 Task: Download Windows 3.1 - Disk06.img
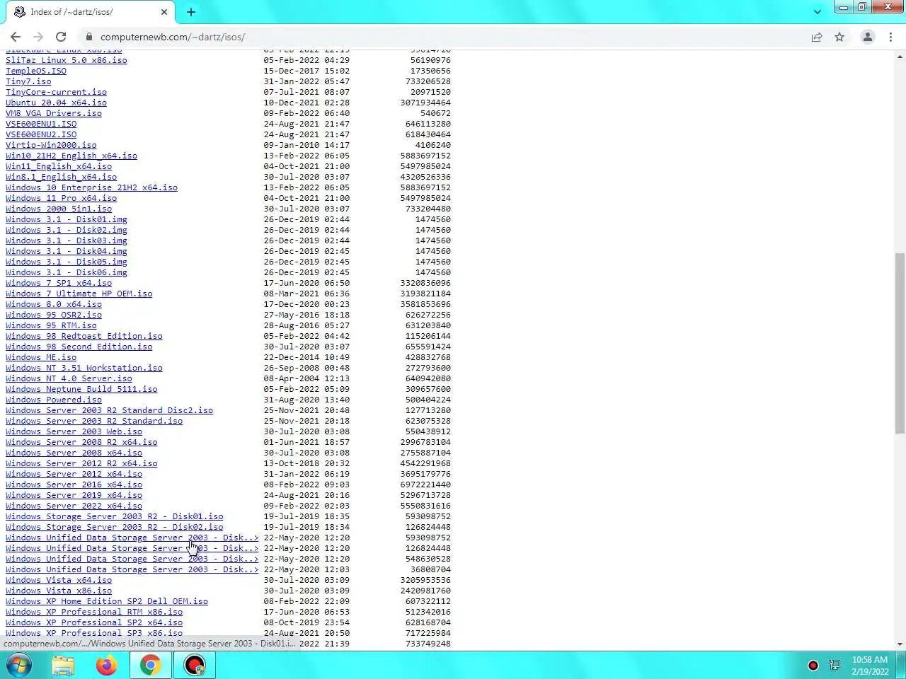pos(67,272)
